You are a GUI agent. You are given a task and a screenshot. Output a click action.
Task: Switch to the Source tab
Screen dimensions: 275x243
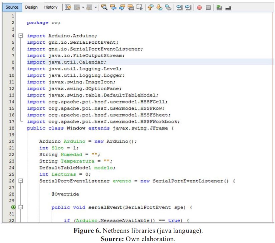(12, 7)
